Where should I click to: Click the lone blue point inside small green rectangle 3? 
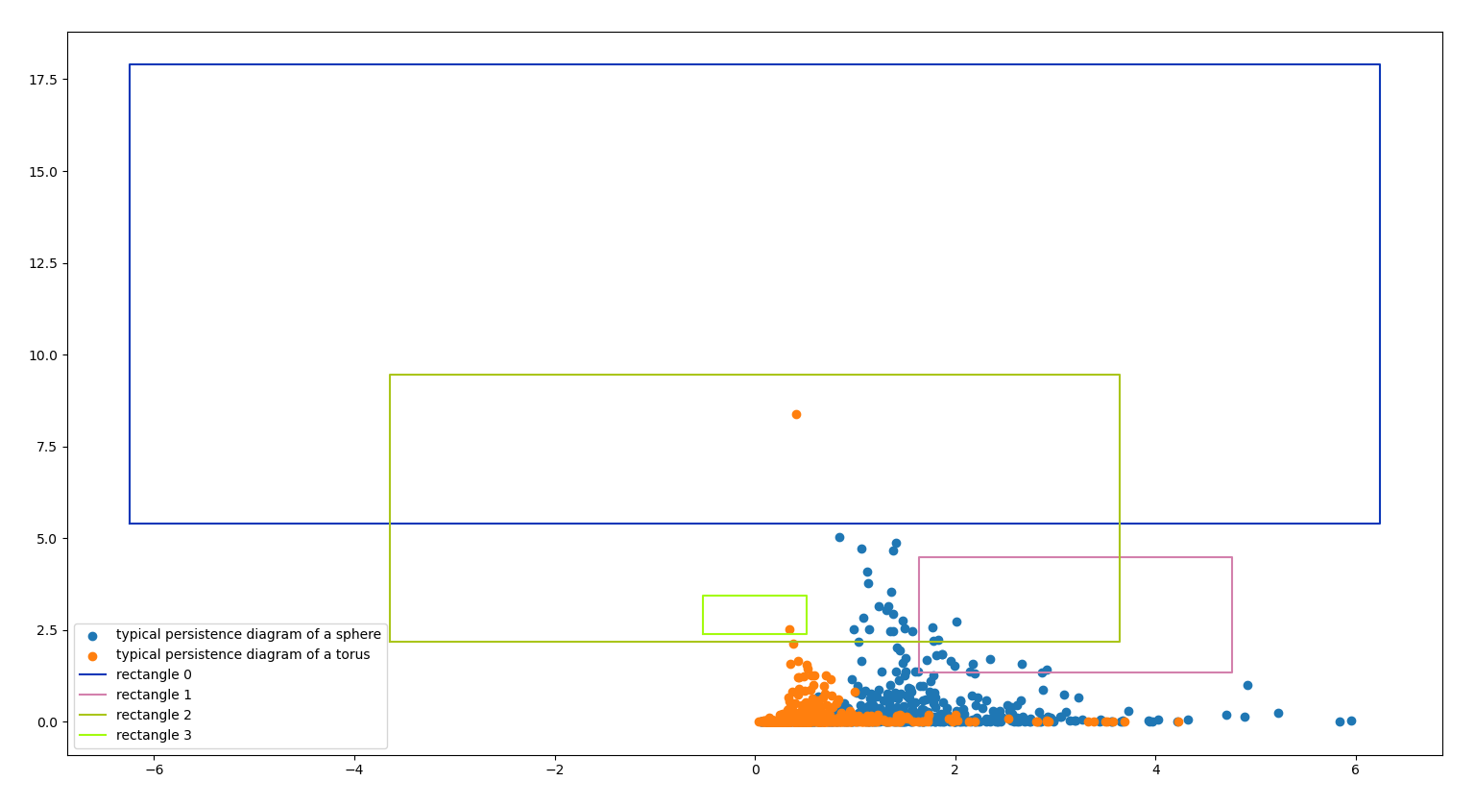[789, 630]
